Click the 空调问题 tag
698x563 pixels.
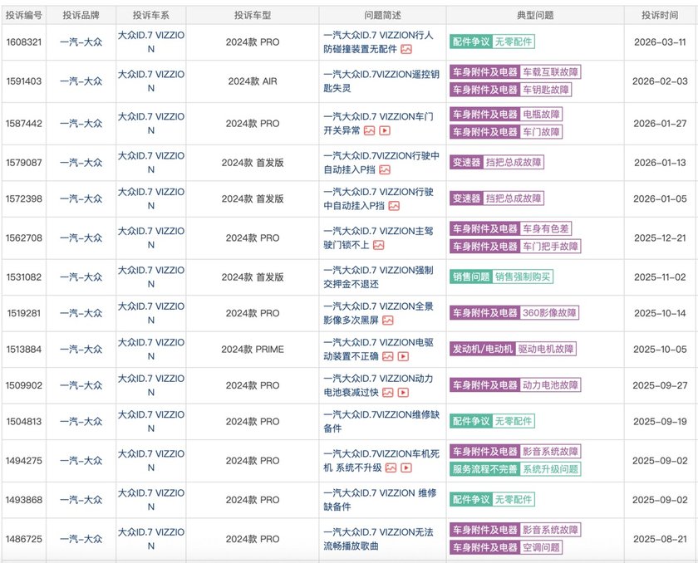542,547
